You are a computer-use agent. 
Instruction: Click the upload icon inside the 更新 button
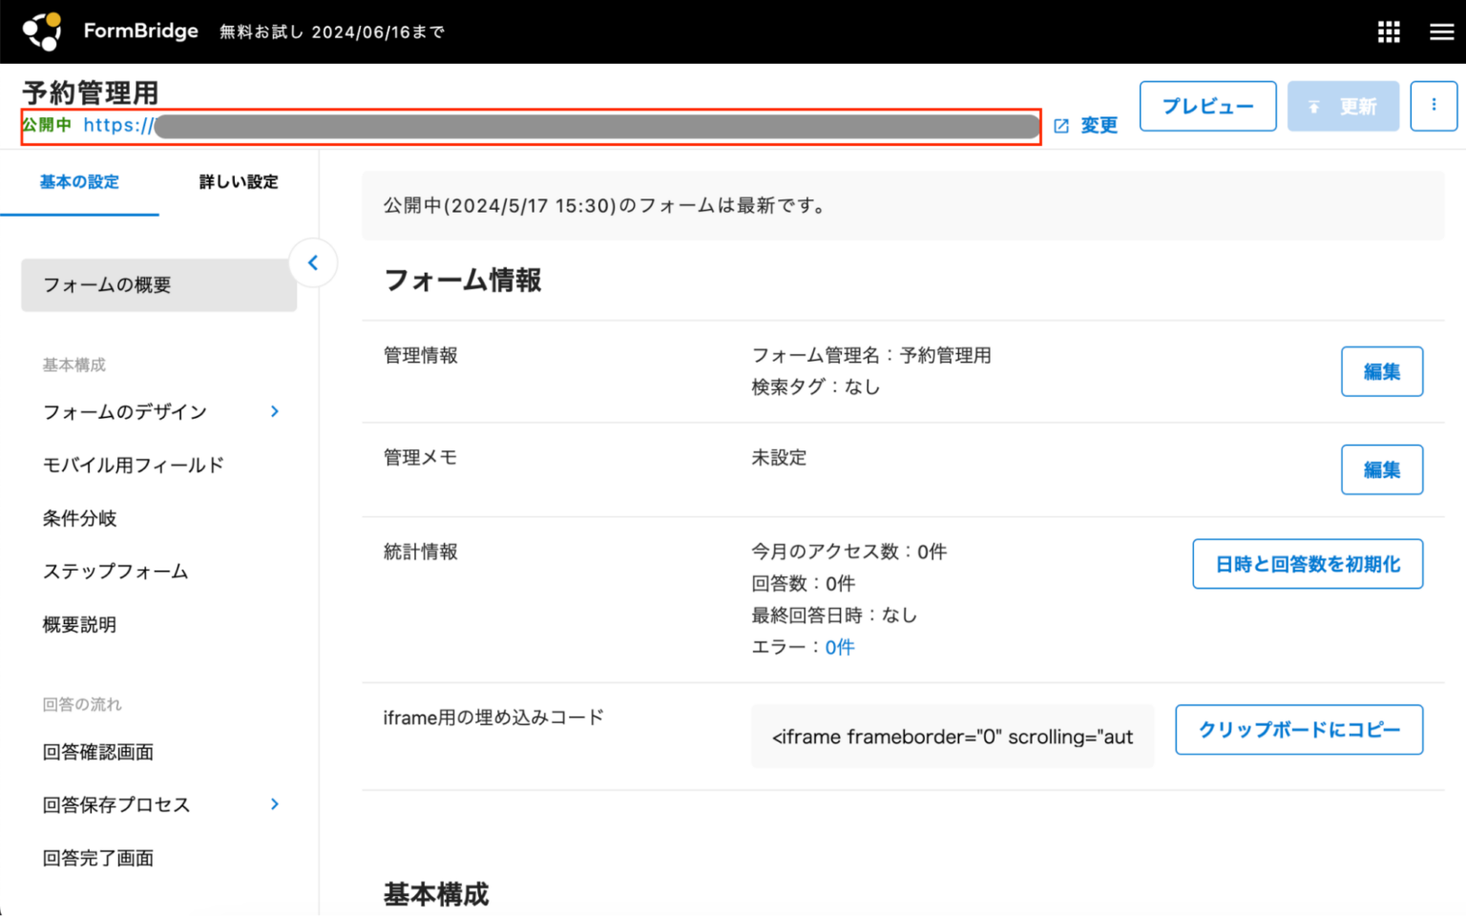(x=1314, y=106)
